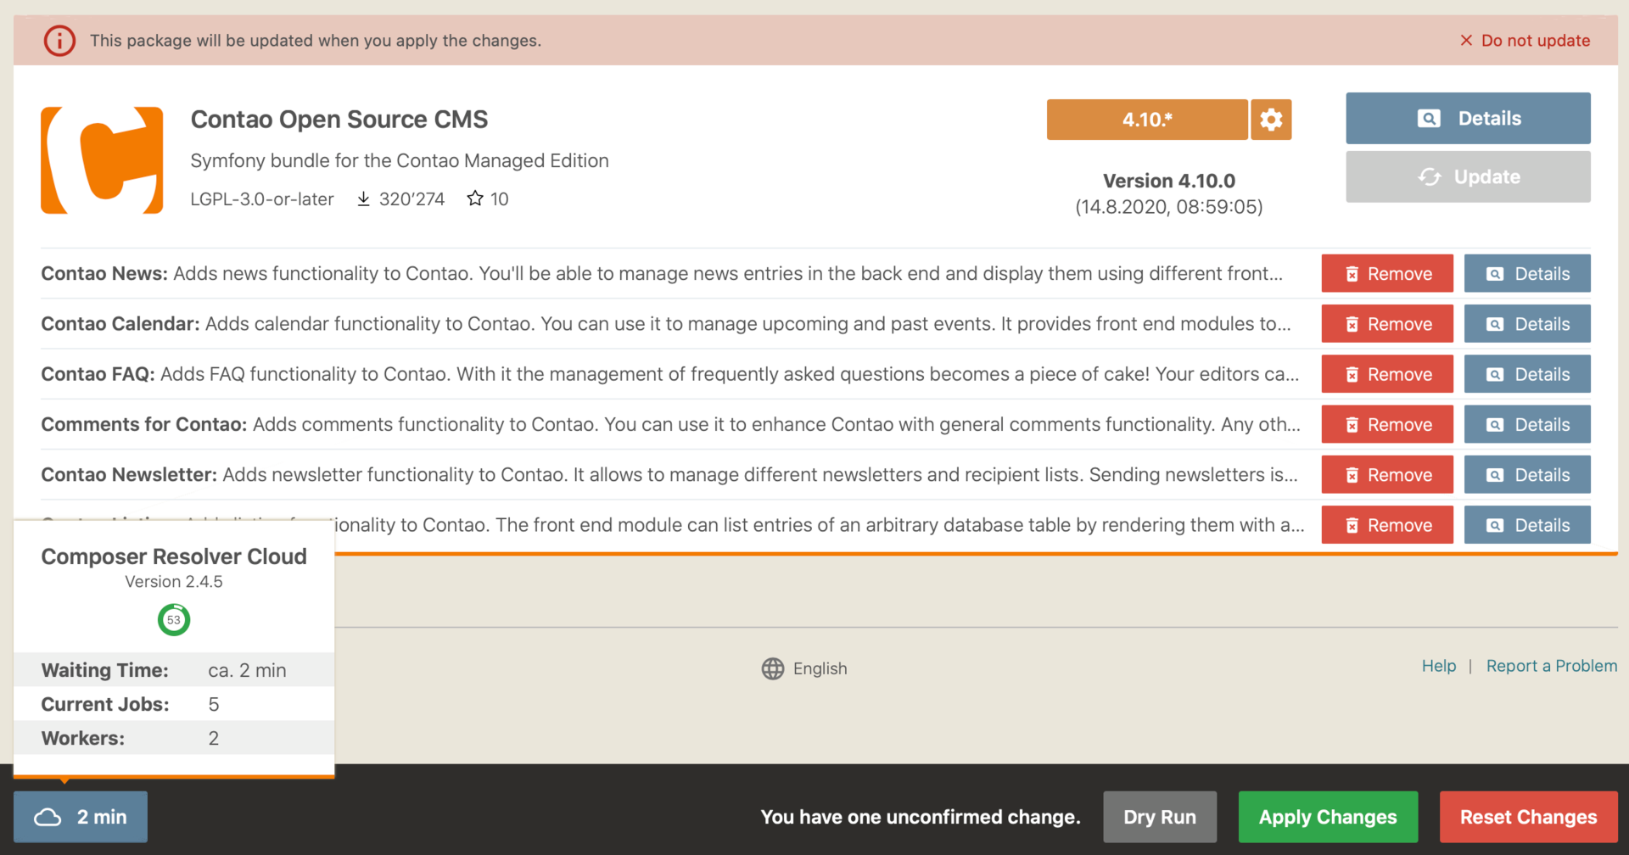Open Details for Contao News

pos(1527,273)
